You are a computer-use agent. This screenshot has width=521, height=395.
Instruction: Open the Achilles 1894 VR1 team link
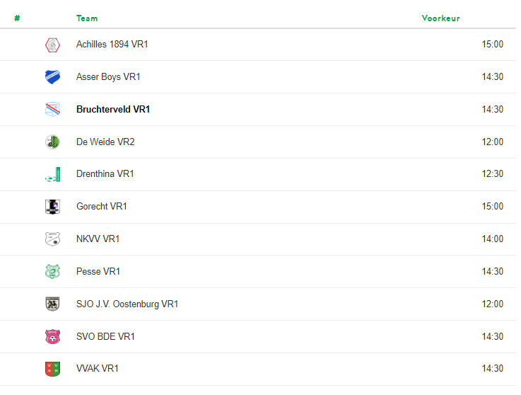[x=112, y=45]
